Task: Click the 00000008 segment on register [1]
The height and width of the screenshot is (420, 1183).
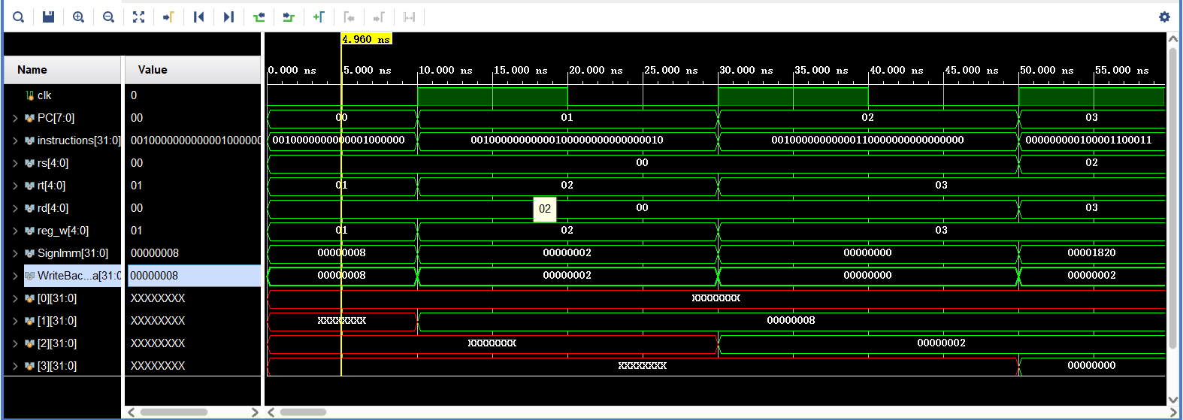Action: coord(791,321)
